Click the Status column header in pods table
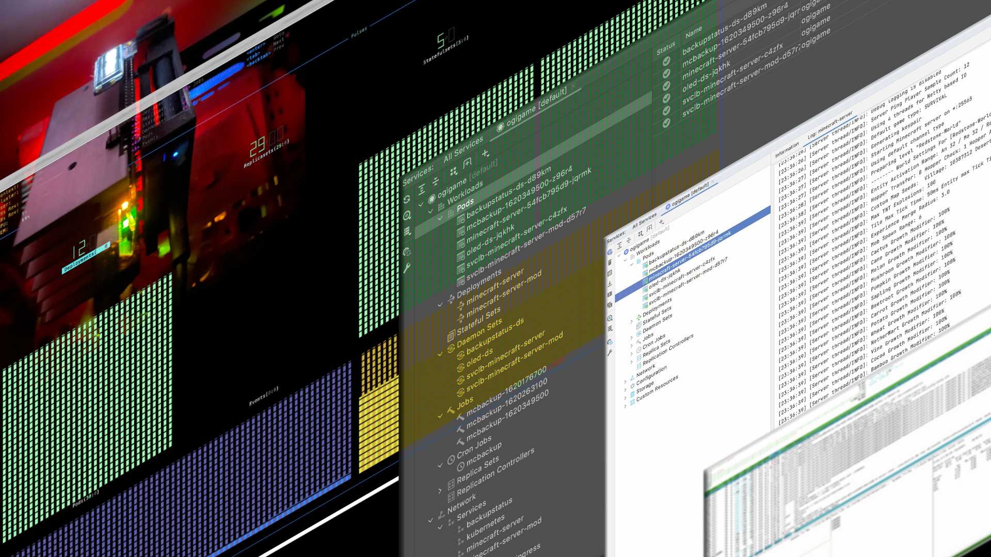Viewport: 991px width, 557px height. click(x=666, y=48)
